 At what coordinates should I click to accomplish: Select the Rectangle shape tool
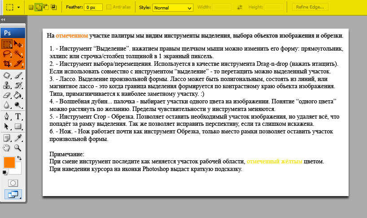tap(18, 126)
